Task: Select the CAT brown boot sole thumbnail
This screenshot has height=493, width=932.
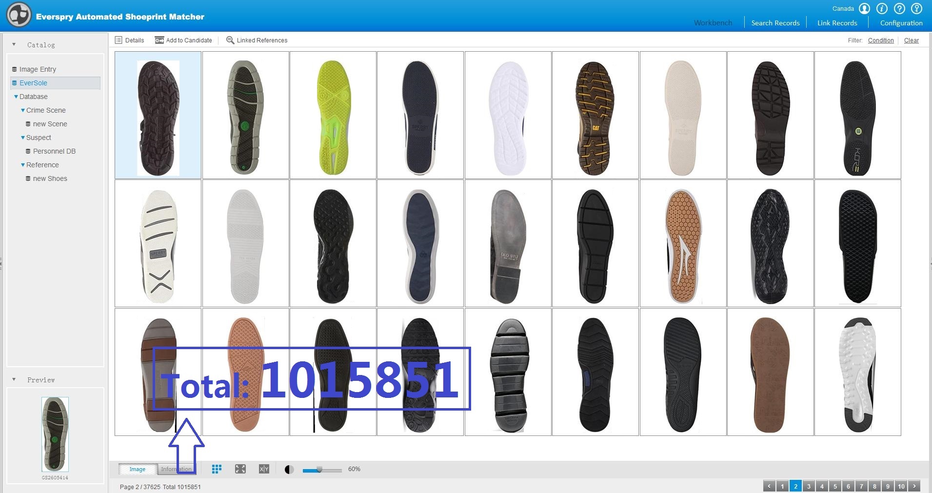Action: tap(595, 115)
